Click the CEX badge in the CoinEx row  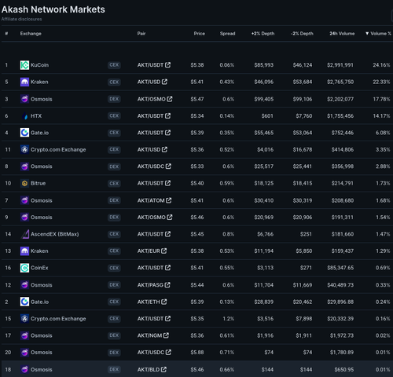114,268
